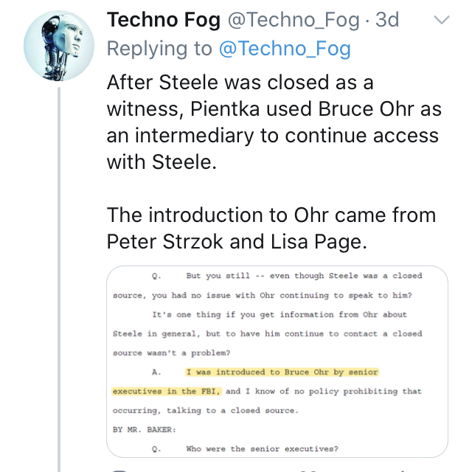Open the 'After Steele was closed' paragraph
The image size is (472, 472).
(x=274, y=122)
